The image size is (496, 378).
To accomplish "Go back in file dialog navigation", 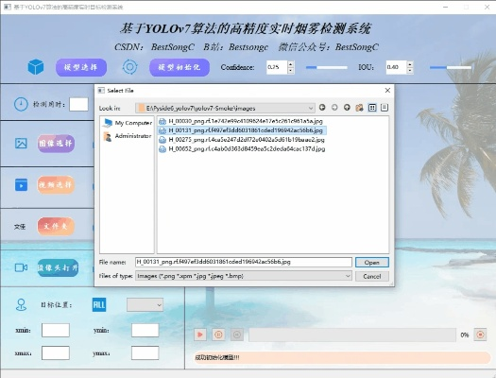I will click(x=322, y=108).
